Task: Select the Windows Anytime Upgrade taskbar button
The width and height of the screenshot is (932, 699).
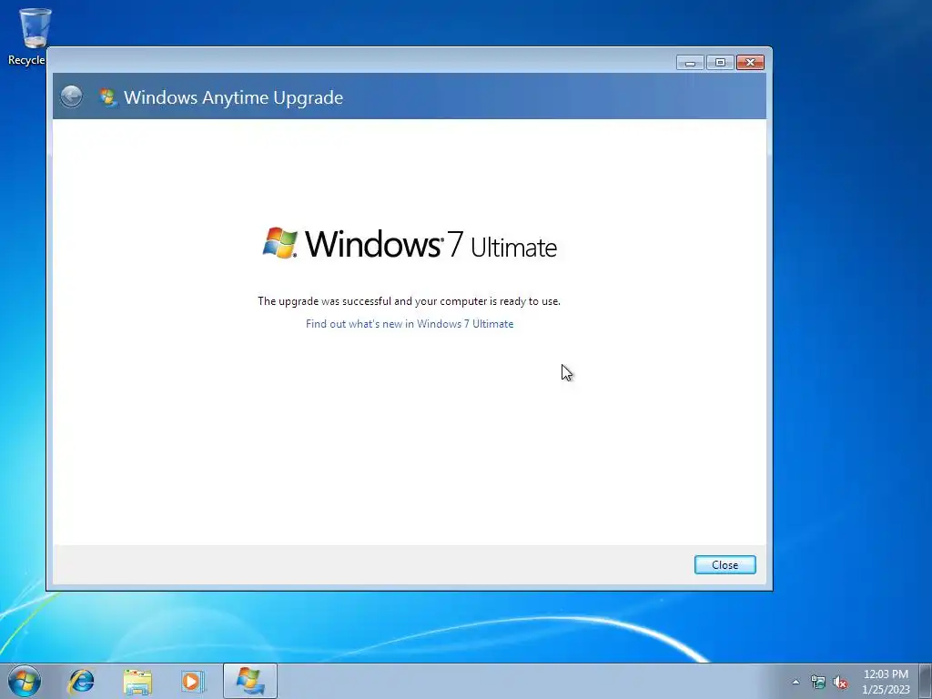Action: pyautogui.click(x=250, y=681)
